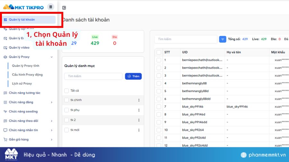Check the tk phụ category checkbox
Screen dimensions: 289x162
tap(66, 110)
